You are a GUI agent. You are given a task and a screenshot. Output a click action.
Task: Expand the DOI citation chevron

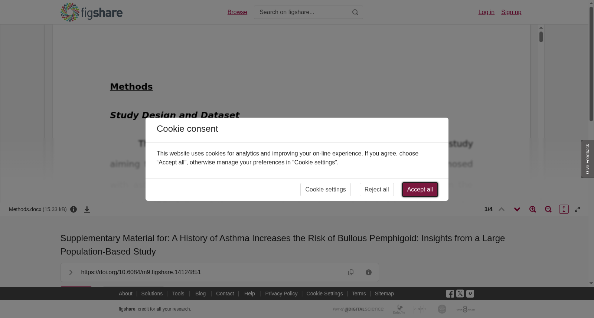click(x=71, y=272)
